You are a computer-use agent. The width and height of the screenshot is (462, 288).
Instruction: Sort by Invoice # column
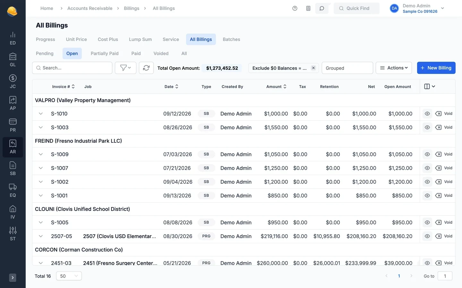click(x=64, y=86)
